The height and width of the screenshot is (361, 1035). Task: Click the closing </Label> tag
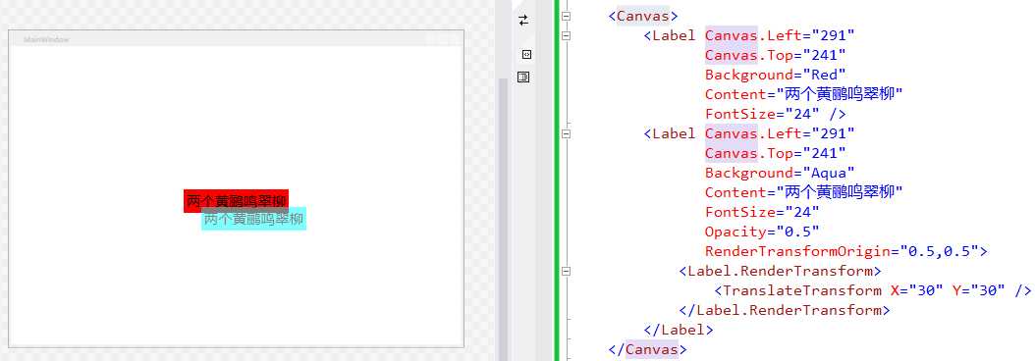[679, 330]
